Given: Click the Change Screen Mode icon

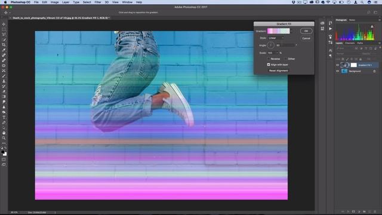Looking at the screenshot, I should click(x=4, y=165).
